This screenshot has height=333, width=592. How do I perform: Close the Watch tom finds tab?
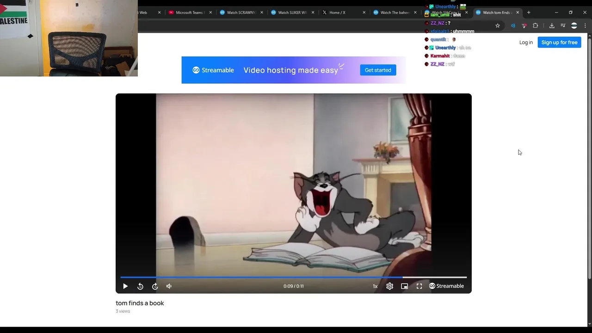pyautogui.click(x=518, y=12)
